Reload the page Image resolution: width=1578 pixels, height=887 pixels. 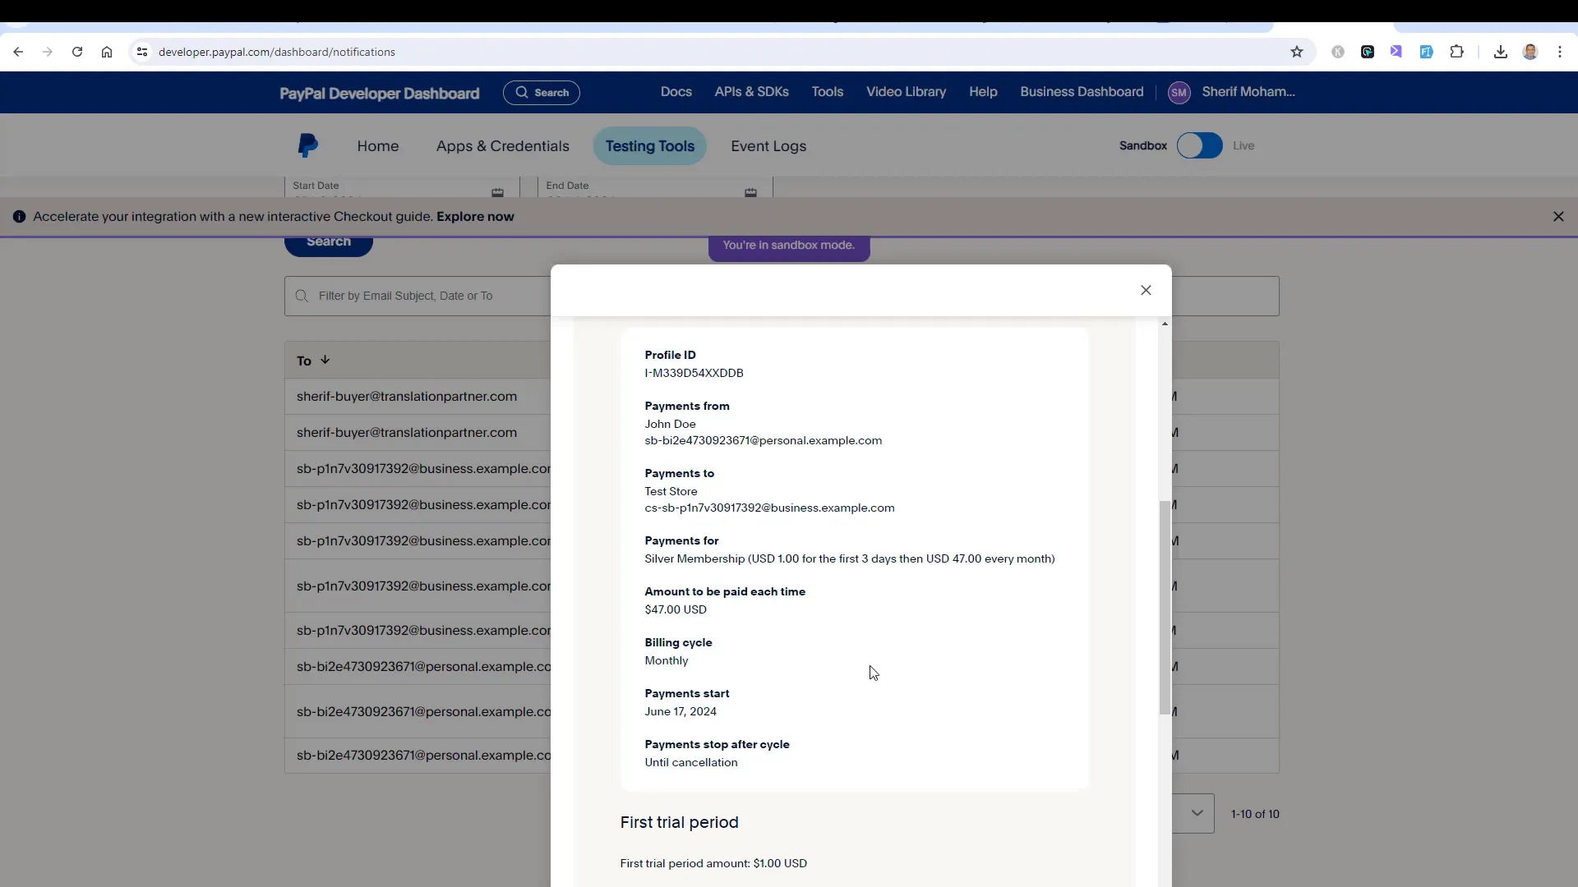[x=77, y=52]
